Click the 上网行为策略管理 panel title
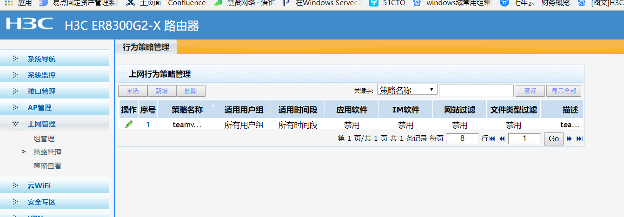The height and width of the screenshot is (217, 624). tap(160, 74)
